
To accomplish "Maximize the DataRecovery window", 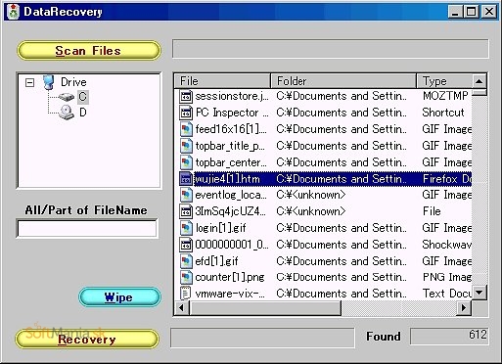I will pos(472,12).
